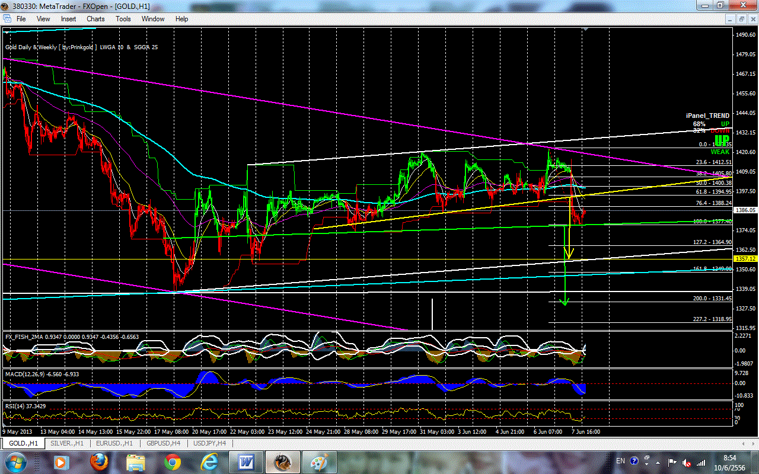Click the WEAK trend status text
759x474 pixels.
[720, 152]
